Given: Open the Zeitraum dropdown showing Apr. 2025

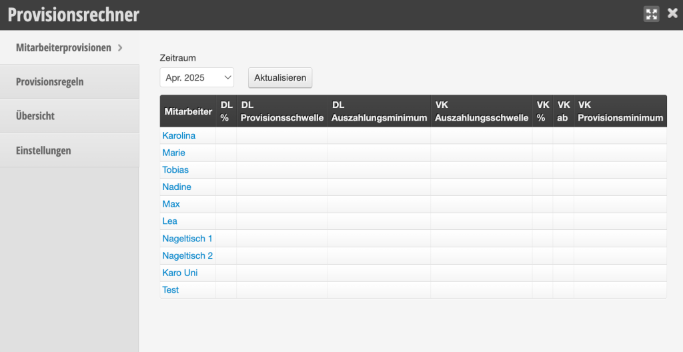Looking at the screenshot, I should pos(197,77).
